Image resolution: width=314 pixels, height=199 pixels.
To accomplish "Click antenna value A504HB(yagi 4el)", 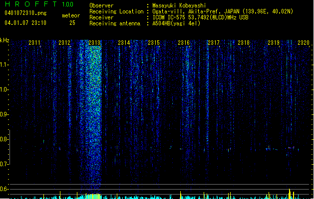I will coord(176,23).
